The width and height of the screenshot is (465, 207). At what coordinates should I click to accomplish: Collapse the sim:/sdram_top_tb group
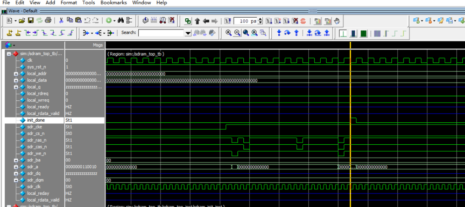pyautogui.click(x=9, y=54)
